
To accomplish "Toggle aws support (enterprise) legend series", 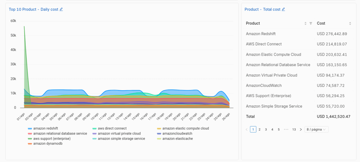I will tap(49, 139).
